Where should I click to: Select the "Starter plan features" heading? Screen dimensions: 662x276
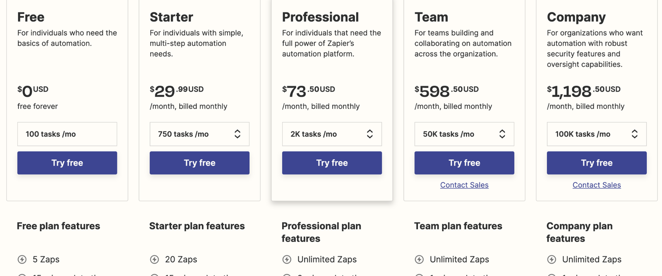point(197,226)
